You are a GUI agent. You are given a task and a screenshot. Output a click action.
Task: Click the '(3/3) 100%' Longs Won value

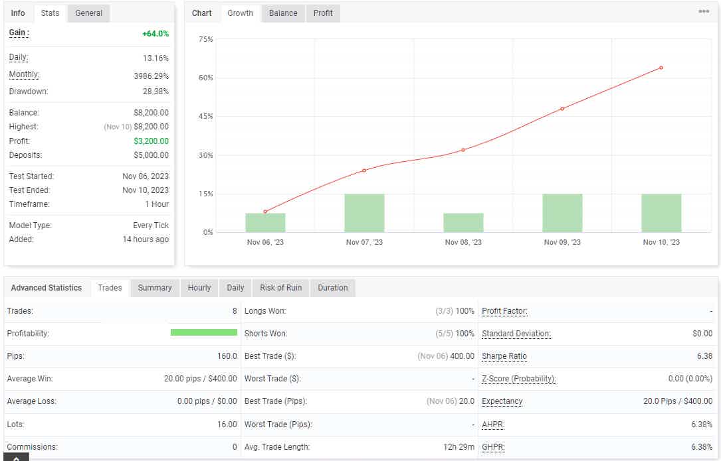point(455,311)
